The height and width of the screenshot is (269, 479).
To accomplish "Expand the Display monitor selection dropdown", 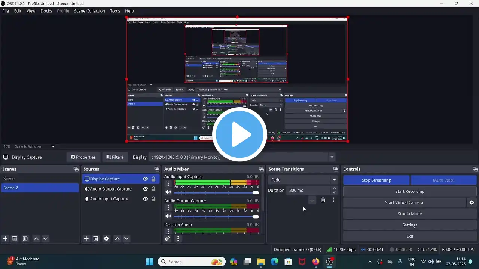I will (x=332, y=157).
